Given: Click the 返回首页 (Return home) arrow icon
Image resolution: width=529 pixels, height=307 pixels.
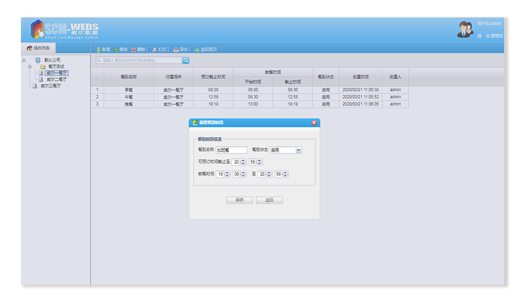Looking at the screenshot, I should [x=197, y=50].
